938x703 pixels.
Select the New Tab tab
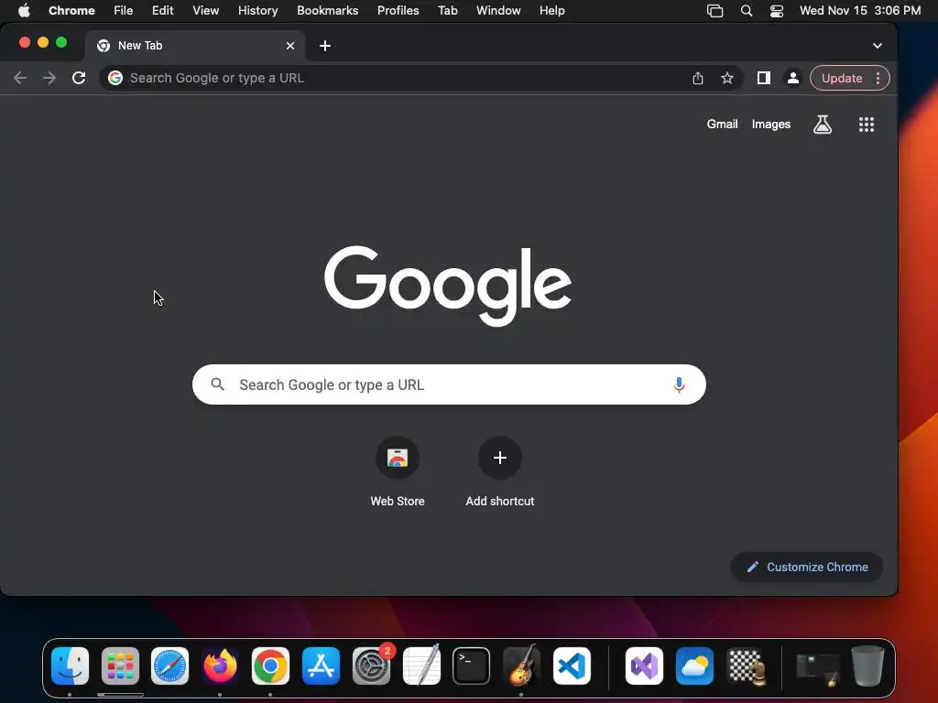pyautogui.click(x=194, y=46)
